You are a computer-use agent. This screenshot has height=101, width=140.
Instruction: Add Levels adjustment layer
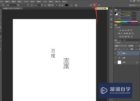click(x=123, y=30)
